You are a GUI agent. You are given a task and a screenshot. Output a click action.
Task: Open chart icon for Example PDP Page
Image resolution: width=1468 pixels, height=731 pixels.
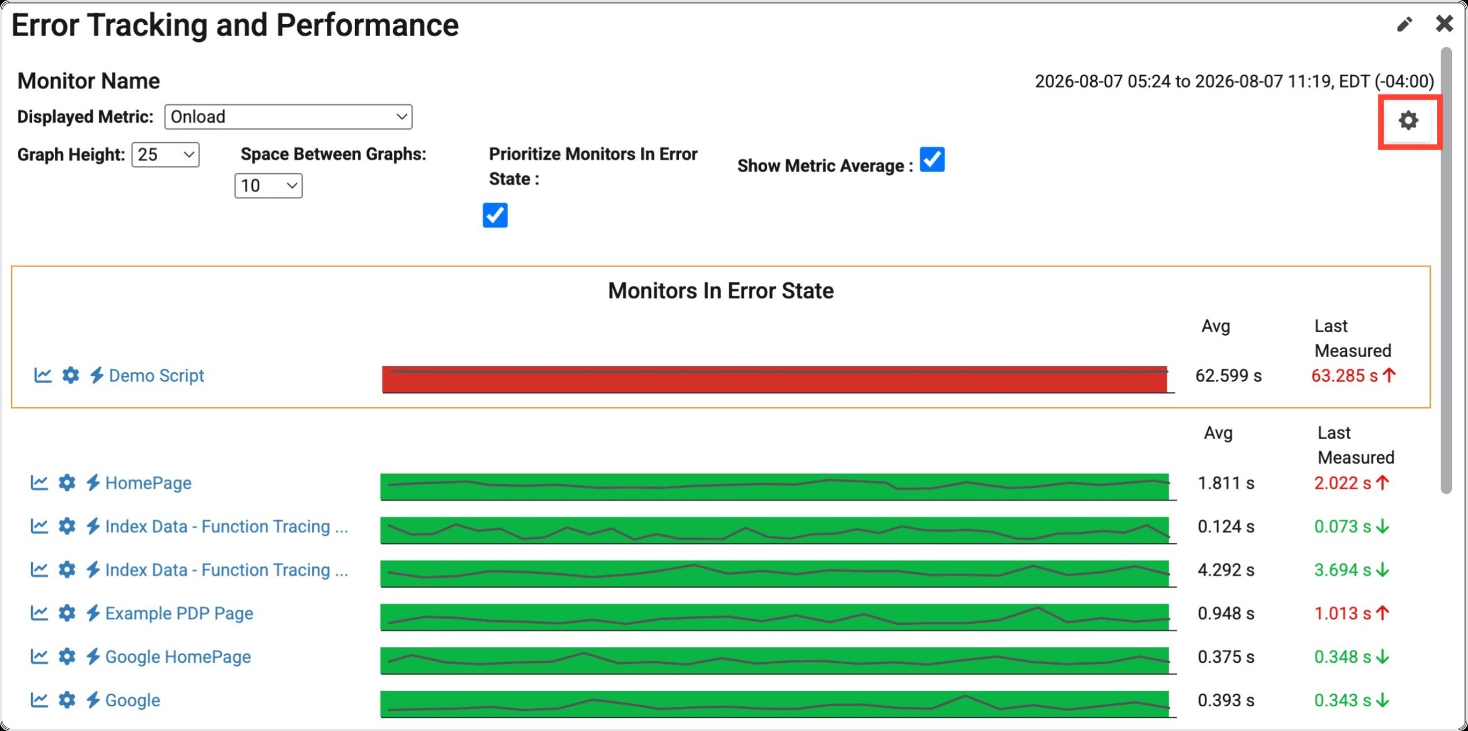pos(39,613)
